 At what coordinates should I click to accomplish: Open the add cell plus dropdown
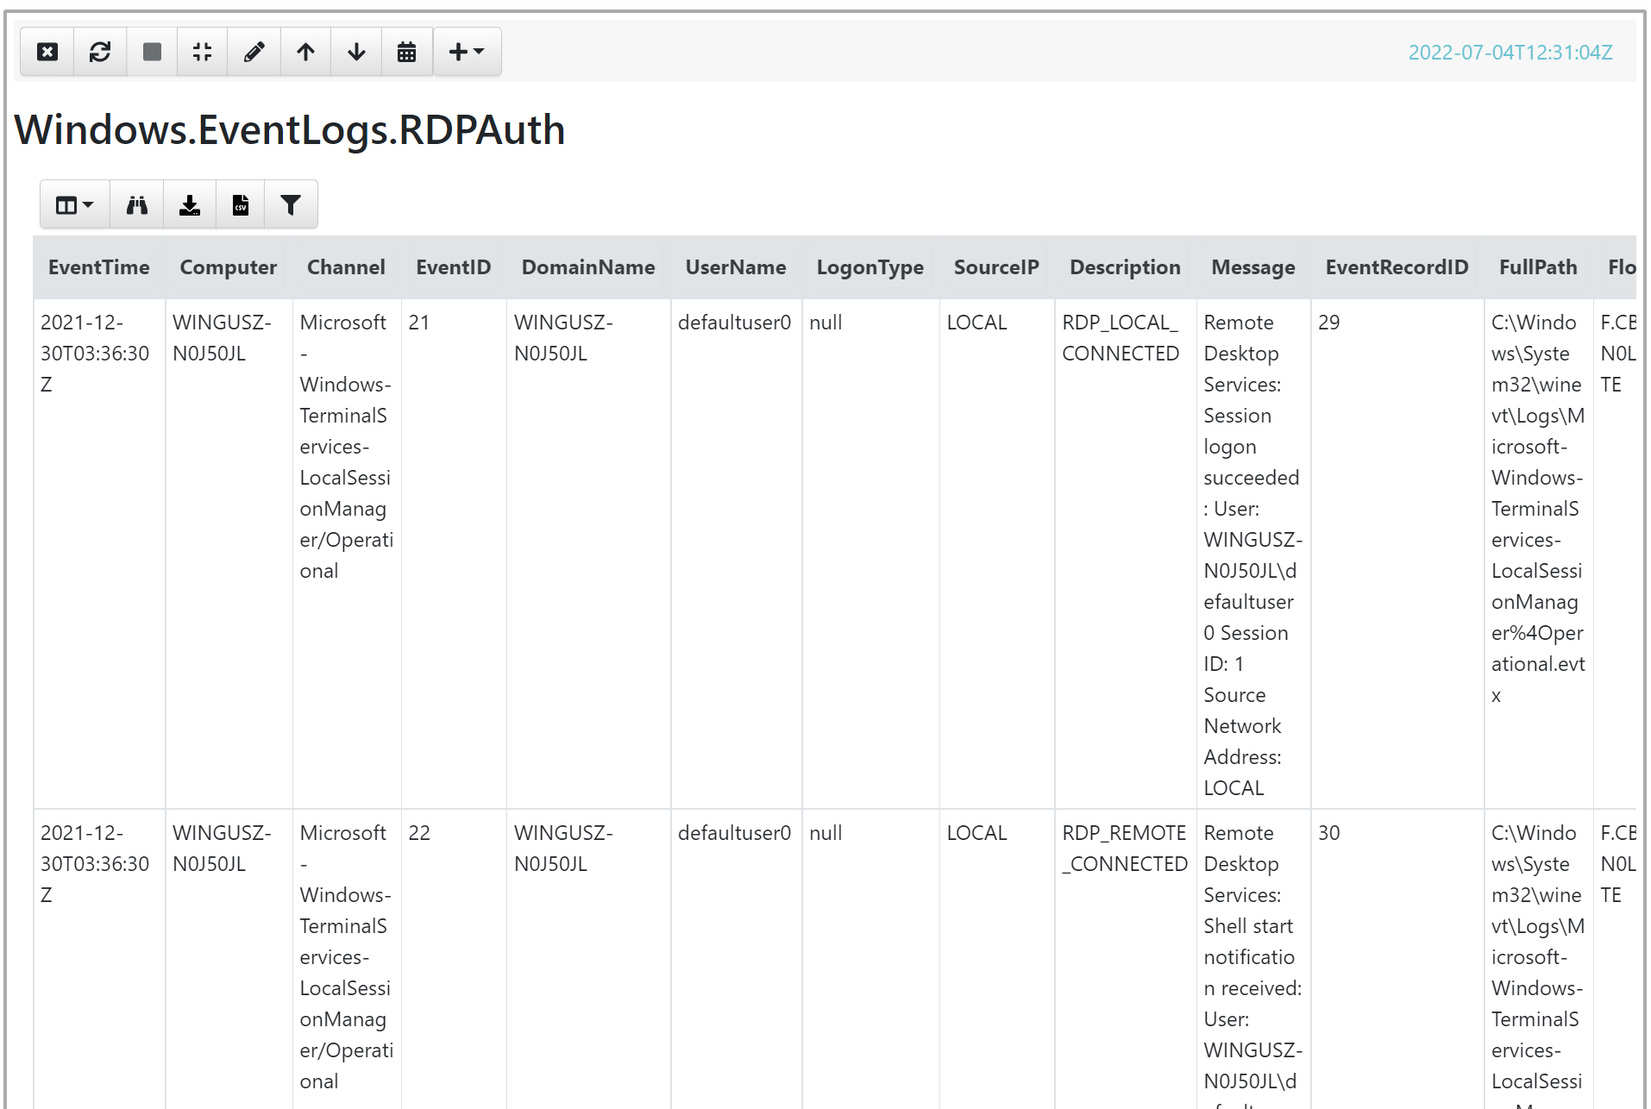coord(467,52)
